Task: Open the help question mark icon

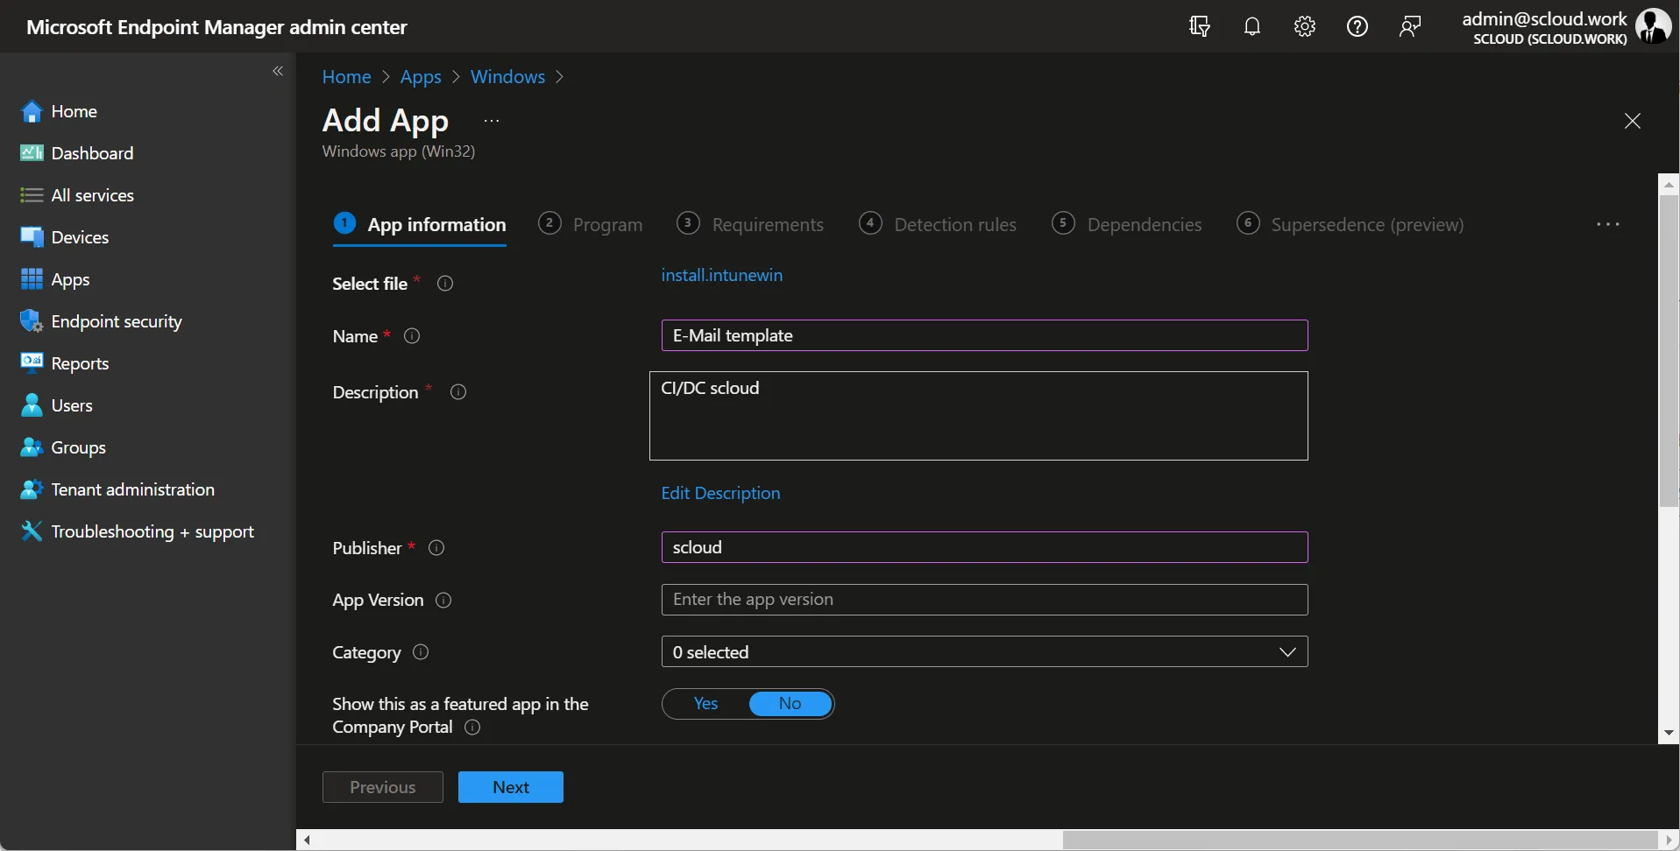Action: (x=1357, y=26)
